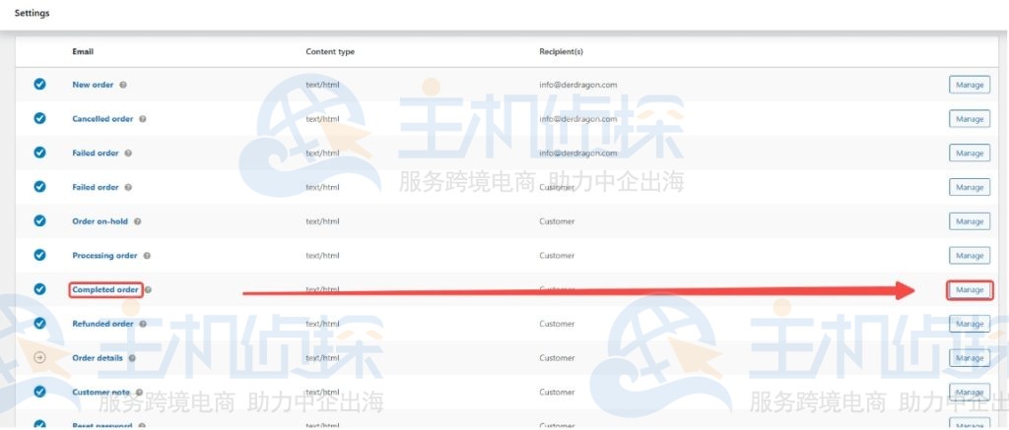Click Manage button in New order row
The height and width of the screenshot is (430, 1009).
click(970, 85)
